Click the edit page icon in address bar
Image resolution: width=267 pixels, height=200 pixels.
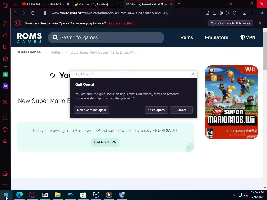(207, 13)
